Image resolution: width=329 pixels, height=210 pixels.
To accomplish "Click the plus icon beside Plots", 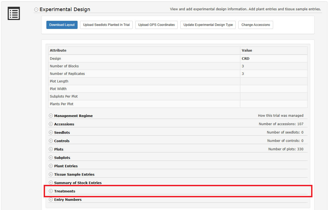I will (51, 149).
